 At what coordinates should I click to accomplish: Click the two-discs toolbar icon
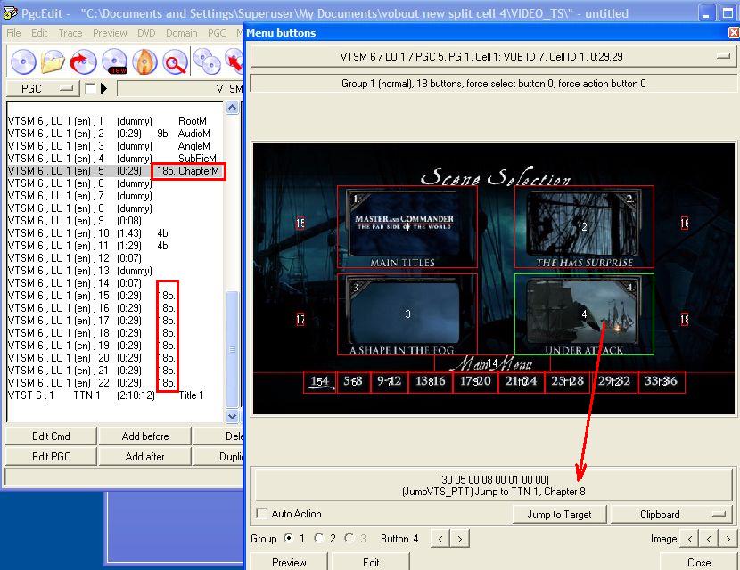pyautogui.click(x=207, y=61)
